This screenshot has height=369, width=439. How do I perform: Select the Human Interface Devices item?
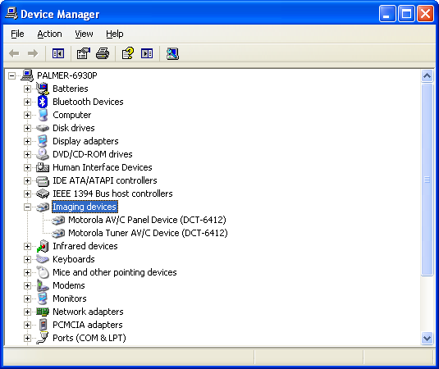(103, 167)
